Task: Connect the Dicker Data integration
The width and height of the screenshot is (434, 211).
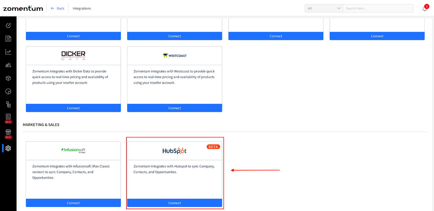Action: (x=73, y=108)
